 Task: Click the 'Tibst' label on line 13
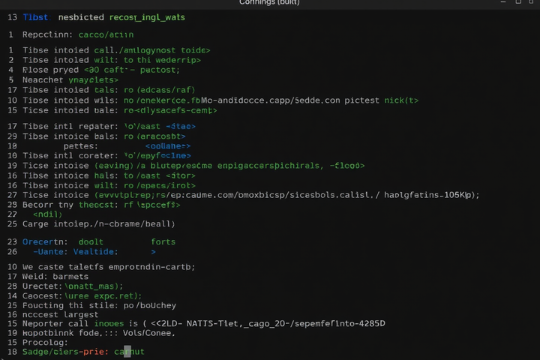point(35,17)
